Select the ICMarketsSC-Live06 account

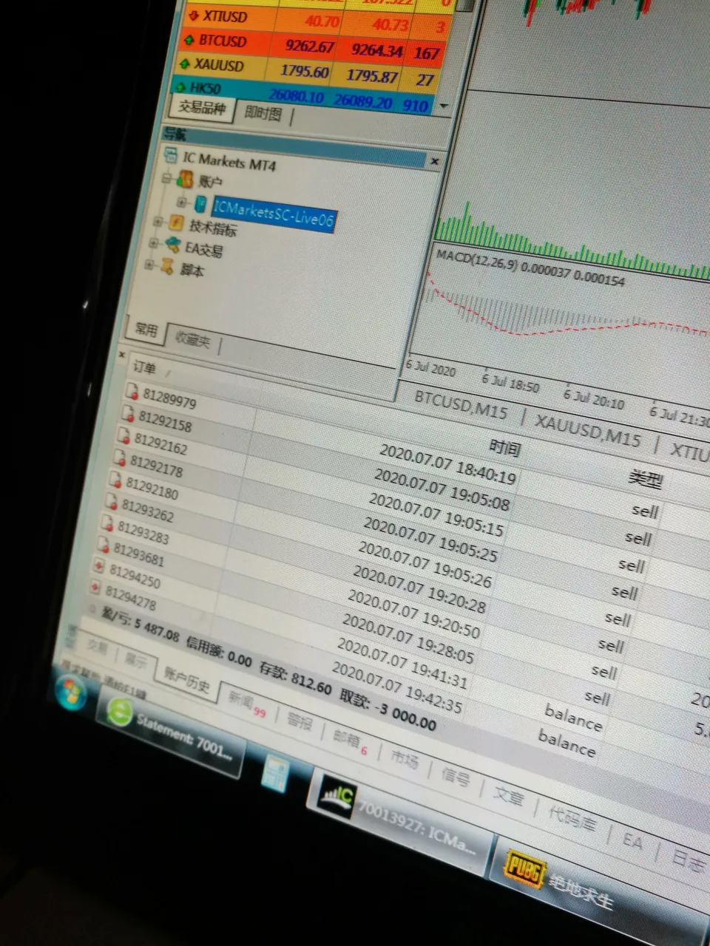click(x=273, y=213)
